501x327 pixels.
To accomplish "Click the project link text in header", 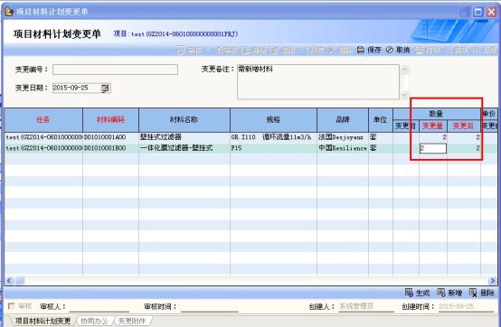I will [175, 33].
